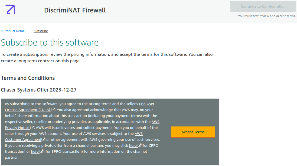Click the purple arrow logo icon

[x=10, y=9]
